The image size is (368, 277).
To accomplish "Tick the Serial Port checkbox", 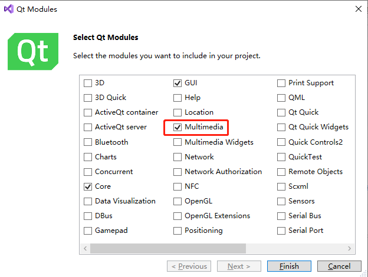I will (281, 231).
